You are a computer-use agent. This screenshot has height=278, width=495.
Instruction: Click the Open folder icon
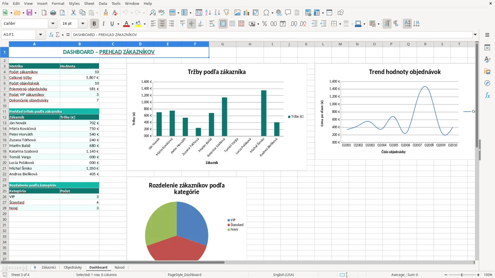(16, 13)
